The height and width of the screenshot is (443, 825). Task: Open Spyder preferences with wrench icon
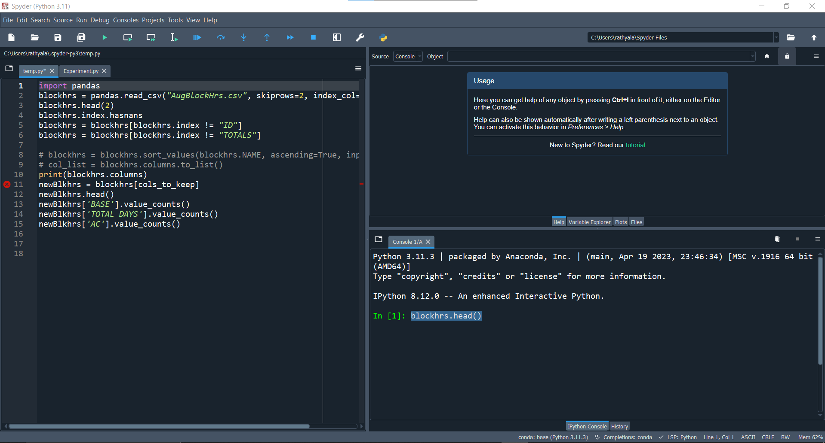point(360,37)
